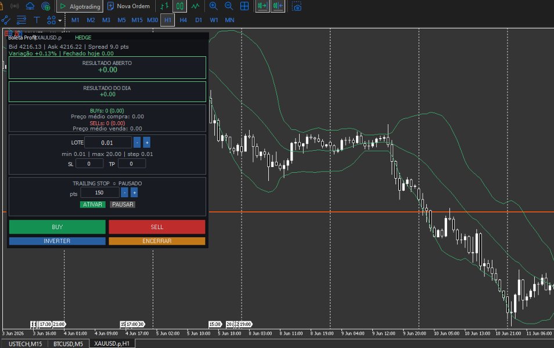Open the USTECH,M15 chart tab
The height and width of the screenshot is (348, 554).
pos(25,344)
